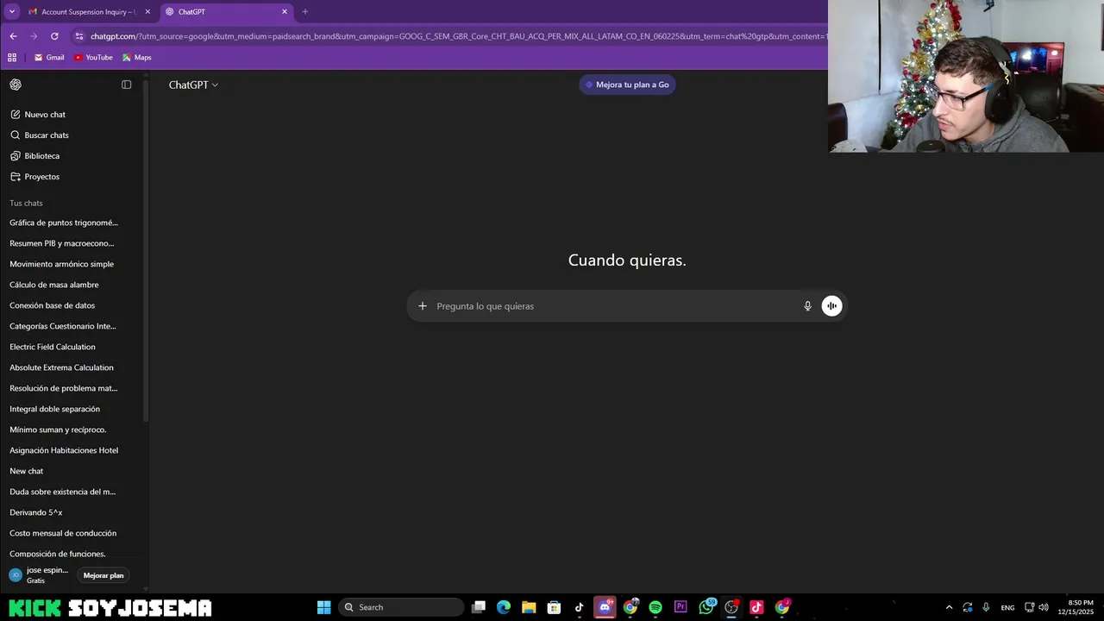The height and width of the screenshot is (621, 1104).
Task: Open chat Costo mensual de conducción
Action: point(63,533)
